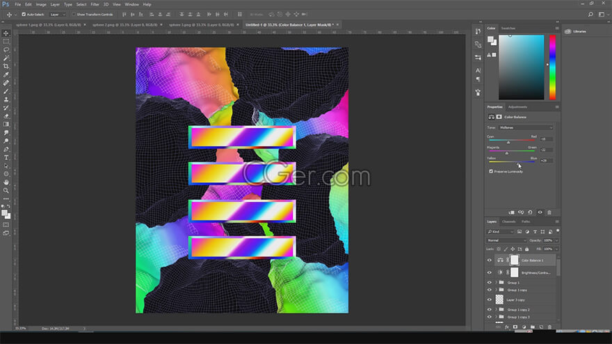Filter layers for type layers
Viewport: 612px width, 344px height.
[535, 231]
